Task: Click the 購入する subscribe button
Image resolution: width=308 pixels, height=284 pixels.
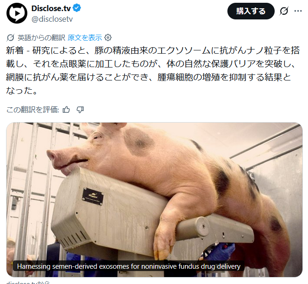Action: [251, 11]
